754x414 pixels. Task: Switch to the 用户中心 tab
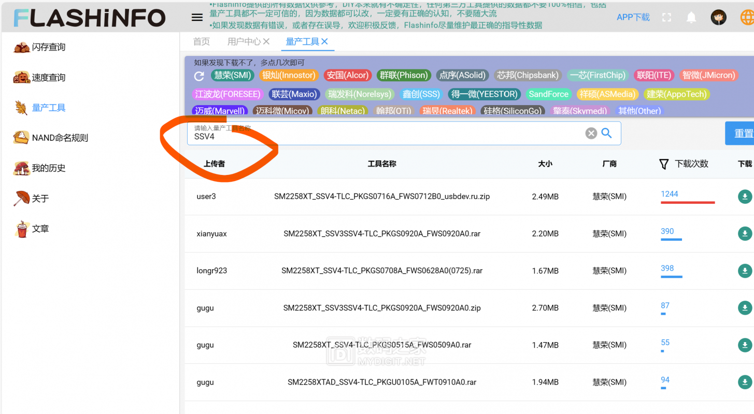pos(244,41)
